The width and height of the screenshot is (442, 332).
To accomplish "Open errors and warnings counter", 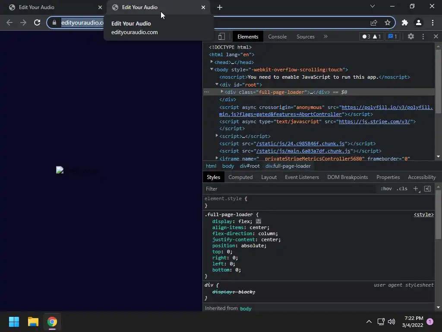I will (372, 36).
